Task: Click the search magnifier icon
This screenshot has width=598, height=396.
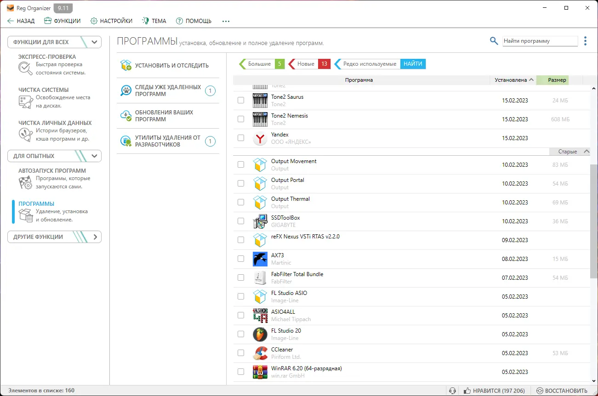Action: [x=494, y=41]
